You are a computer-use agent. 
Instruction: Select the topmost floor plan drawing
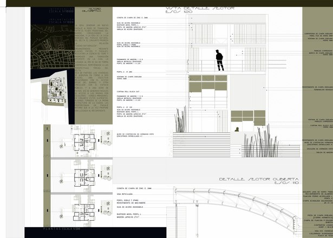click(84, 142)
